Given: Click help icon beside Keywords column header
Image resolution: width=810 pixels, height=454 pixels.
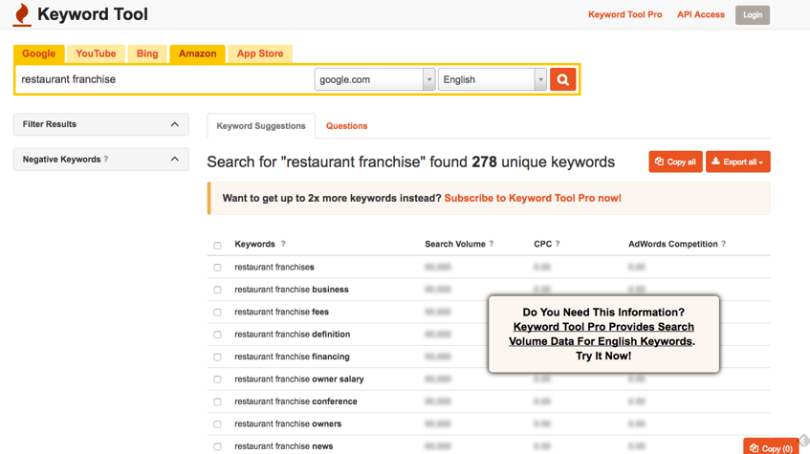Looking at the screenshot, I should [x=283, y=245].
